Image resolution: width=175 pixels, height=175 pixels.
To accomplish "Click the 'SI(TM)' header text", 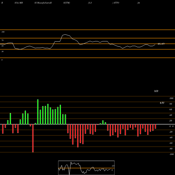I will [x=66, y=3].
